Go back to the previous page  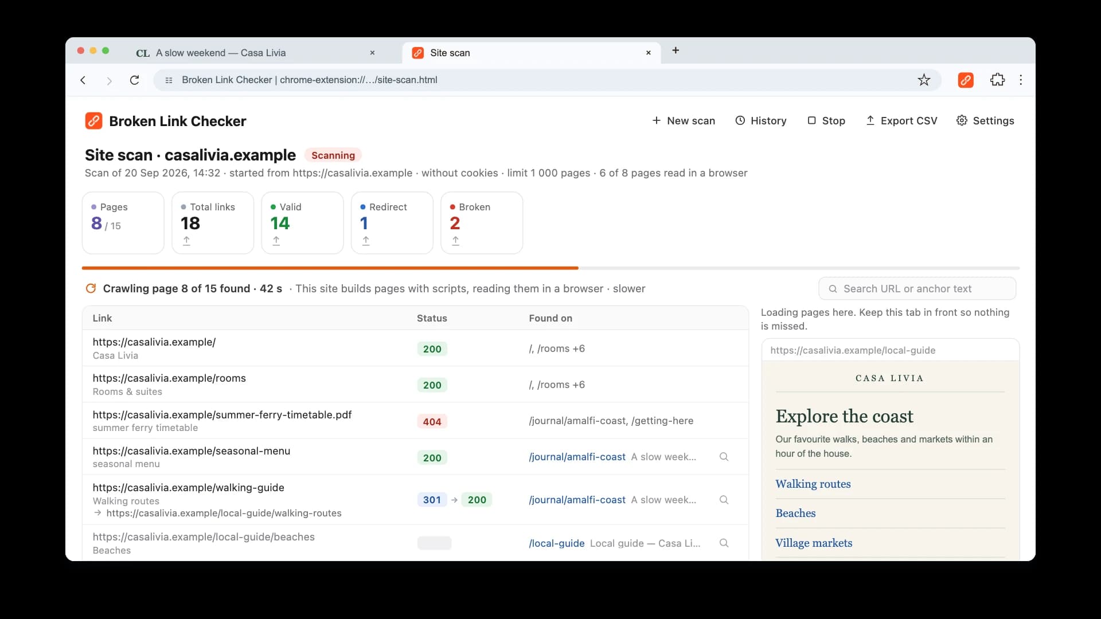[83, 80]
